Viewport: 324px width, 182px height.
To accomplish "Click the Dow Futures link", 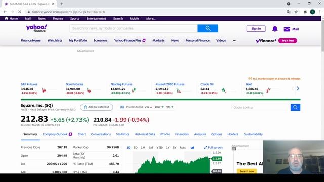I will coord(74,84).
